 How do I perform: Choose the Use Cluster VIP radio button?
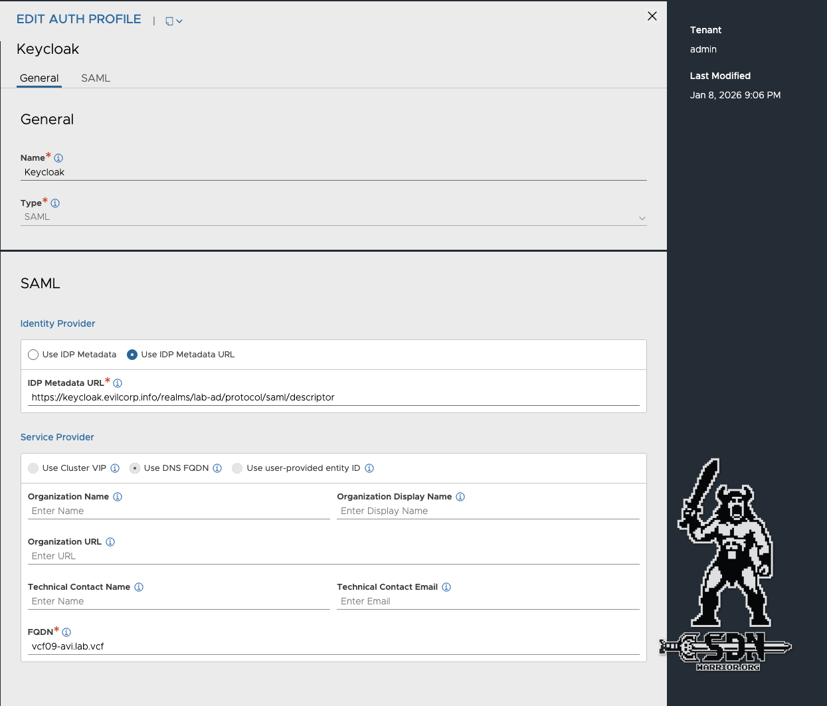[33, 468]
